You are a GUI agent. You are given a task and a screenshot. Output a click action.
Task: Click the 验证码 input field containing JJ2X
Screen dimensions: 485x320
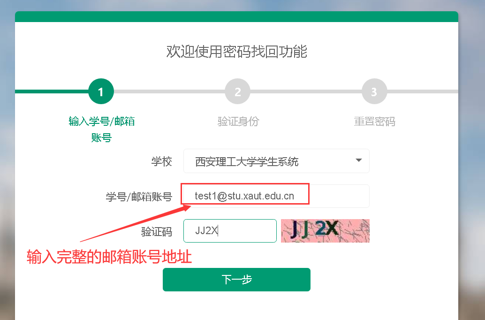pos(230,231)
